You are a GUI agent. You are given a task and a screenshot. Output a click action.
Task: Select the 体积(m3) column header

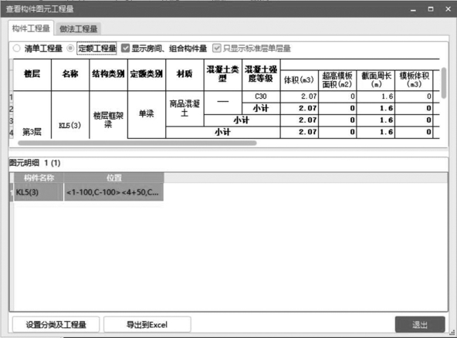click(299, 79)
